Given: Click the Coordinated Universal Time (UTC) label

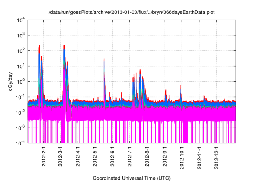Looking at the screenshot, I should [132, 178].
